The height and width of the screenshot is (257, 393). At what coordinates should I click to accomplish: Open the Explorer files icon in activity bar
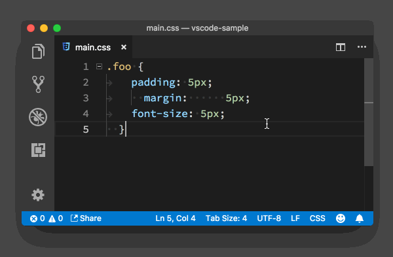[x=38, y=52]
